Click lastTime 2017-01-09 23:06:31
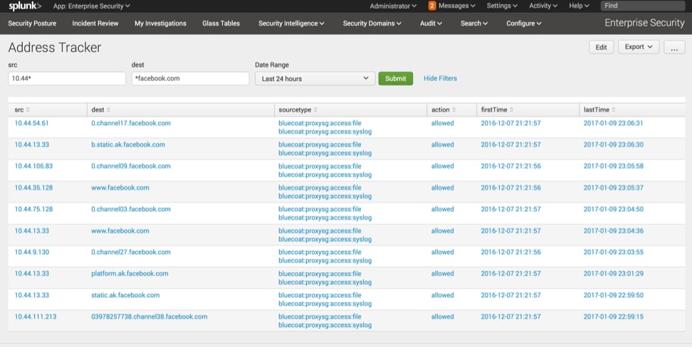Viewport: 692px width, 347px height. (614, 124)
